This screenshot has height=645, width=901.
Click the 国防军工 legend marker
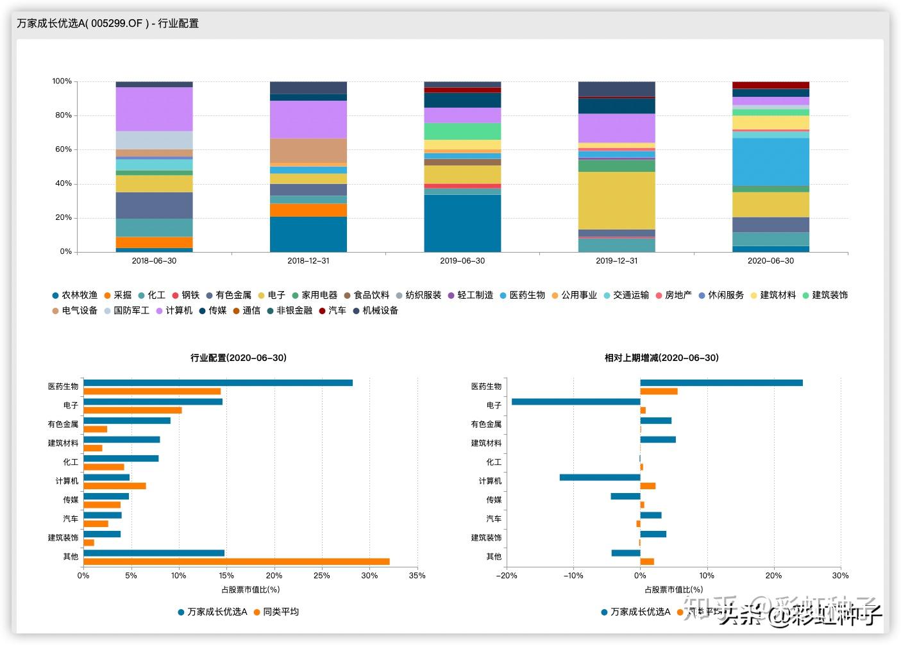pyautogui.click(x=107, y=311)
